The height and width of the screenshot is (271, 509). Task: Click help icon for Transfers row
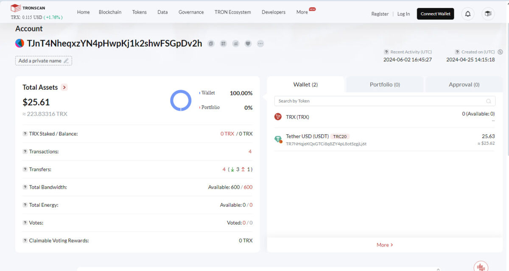pyautogui.click(x=25, y=169)
